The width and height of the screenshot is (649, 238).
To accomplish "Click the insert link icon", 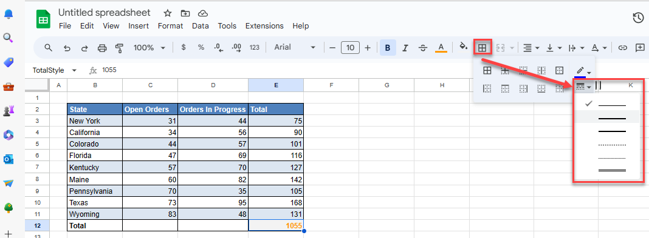I will (x=622, y=48).
